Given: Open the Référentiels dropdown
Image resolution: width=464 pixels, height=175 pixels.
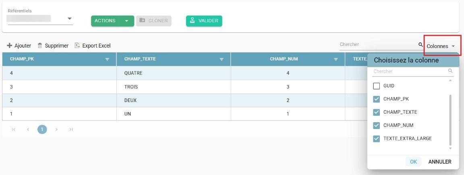Looking at the screenshot, I should tap(40, 19).
